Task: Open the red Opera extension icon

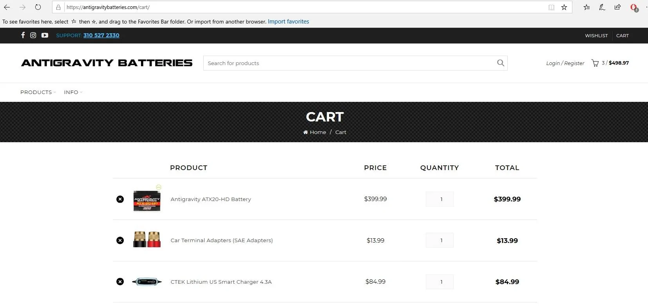Action: click(x=634, y=7)
